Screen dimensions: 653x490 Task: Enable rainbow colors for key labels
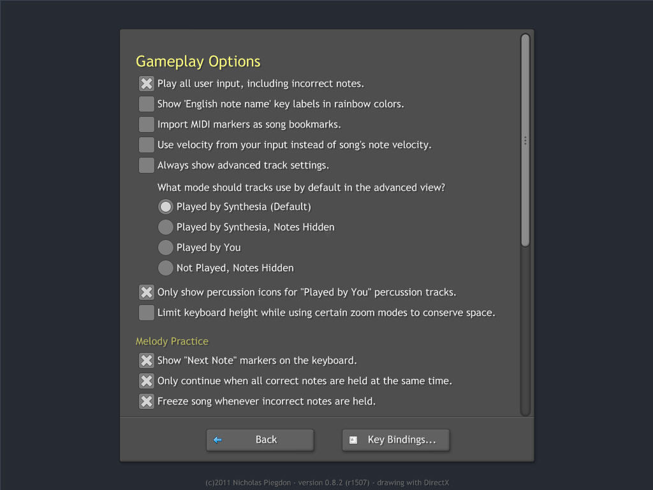(147, 104)
